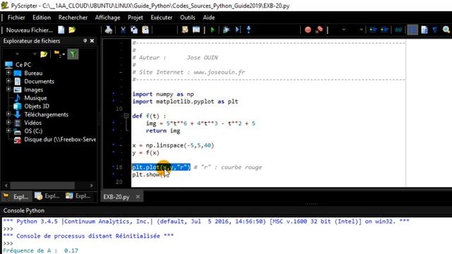Screen dimensions: 452x254
Task: Click the magnifier search icon at toolbar end
Action: pyautogui.click(x=446, y=30)
